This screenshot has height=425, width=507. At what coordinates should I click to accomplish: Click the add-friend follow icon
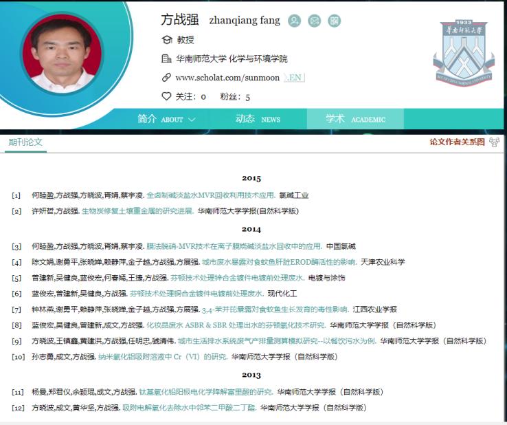click(x=294, y=21)
